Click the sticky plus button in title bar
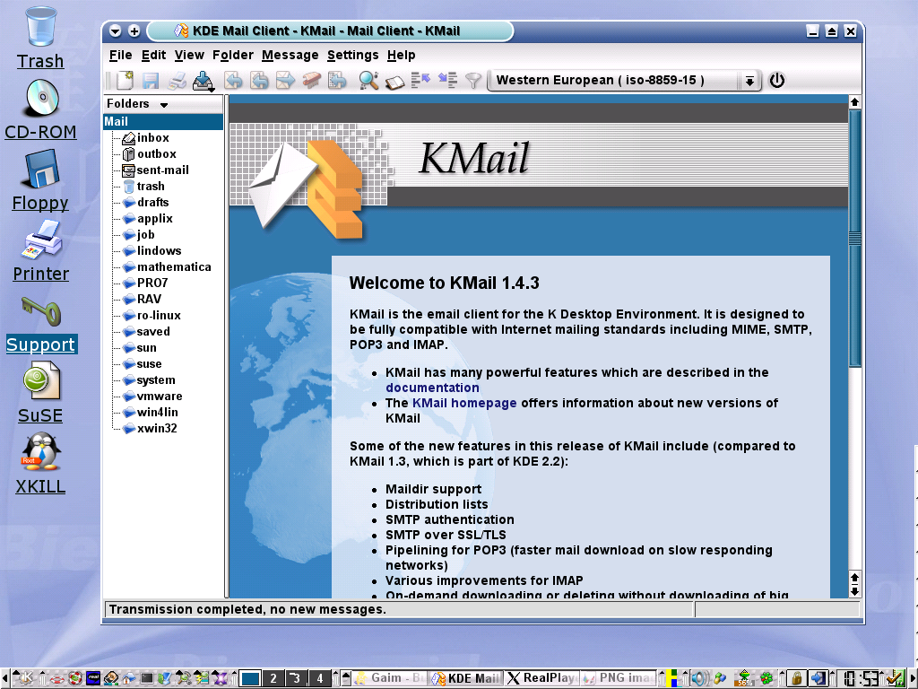 click(134, 31)
